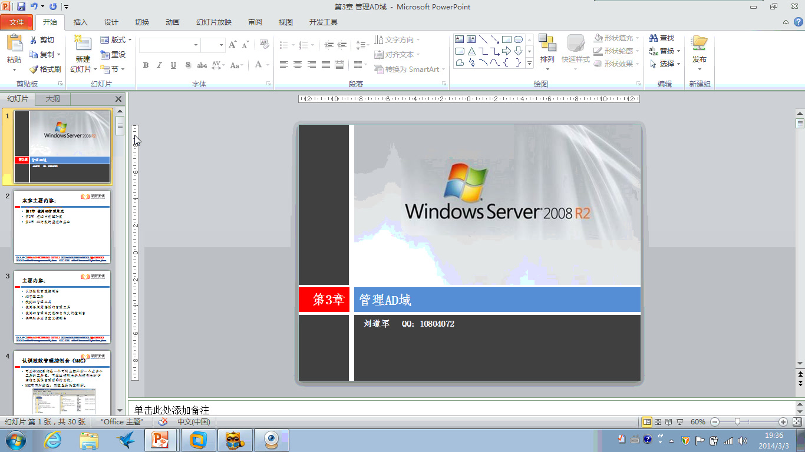
Task: Select the right arrow shape
Action: pyautogui.click(x=506, y=51)
